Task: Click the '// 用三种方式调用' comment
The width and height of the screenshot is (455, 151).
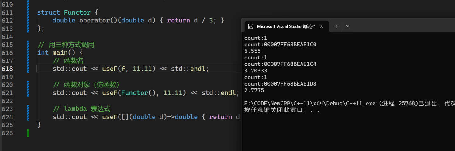Action: click(x=66, y=45)
